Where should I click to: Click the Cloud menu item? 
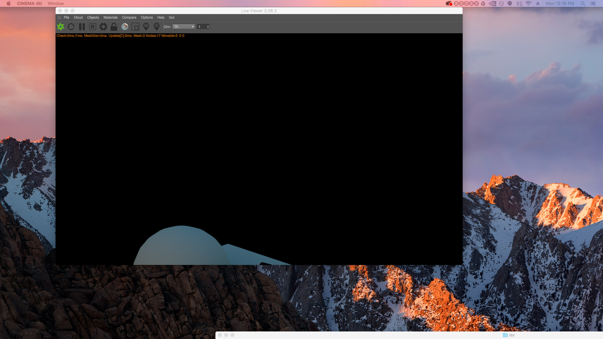coord(78,18)
